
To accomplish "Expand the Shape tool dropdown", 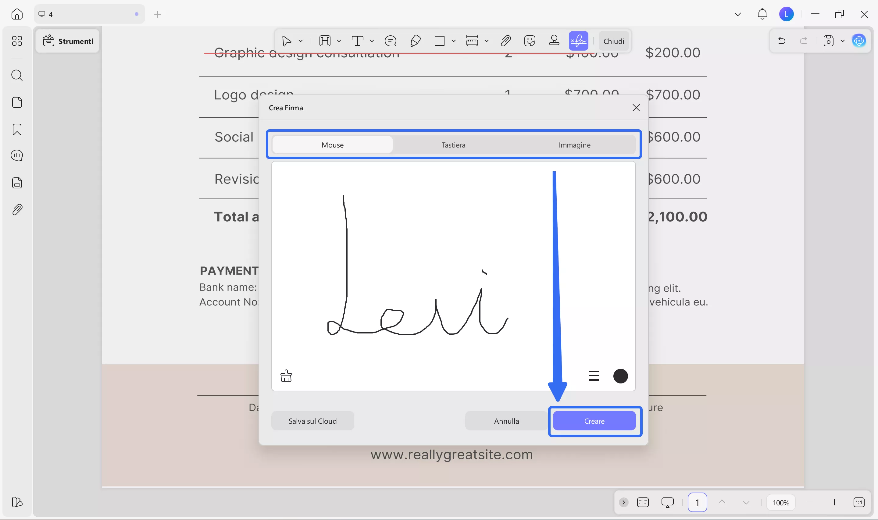I will click(x=453, y=41).
